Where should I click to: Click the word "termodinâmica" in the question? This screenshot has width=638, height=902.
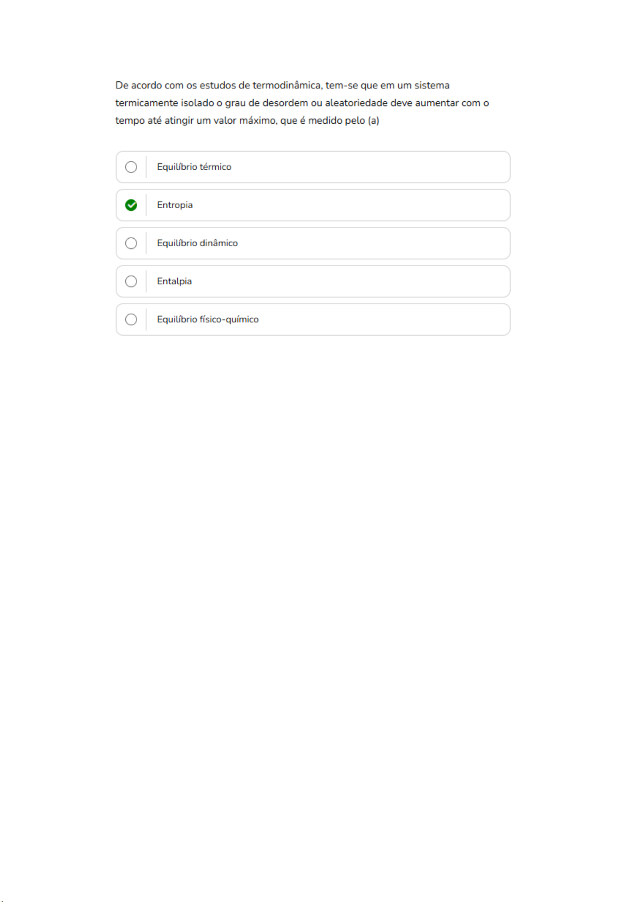(x=287, y=85)
